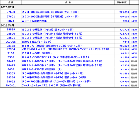Click H100形 室蘭線・日高線ラッピング車 name
The width and height of the screenshot is (139, 118).
[x=52, y=46]
